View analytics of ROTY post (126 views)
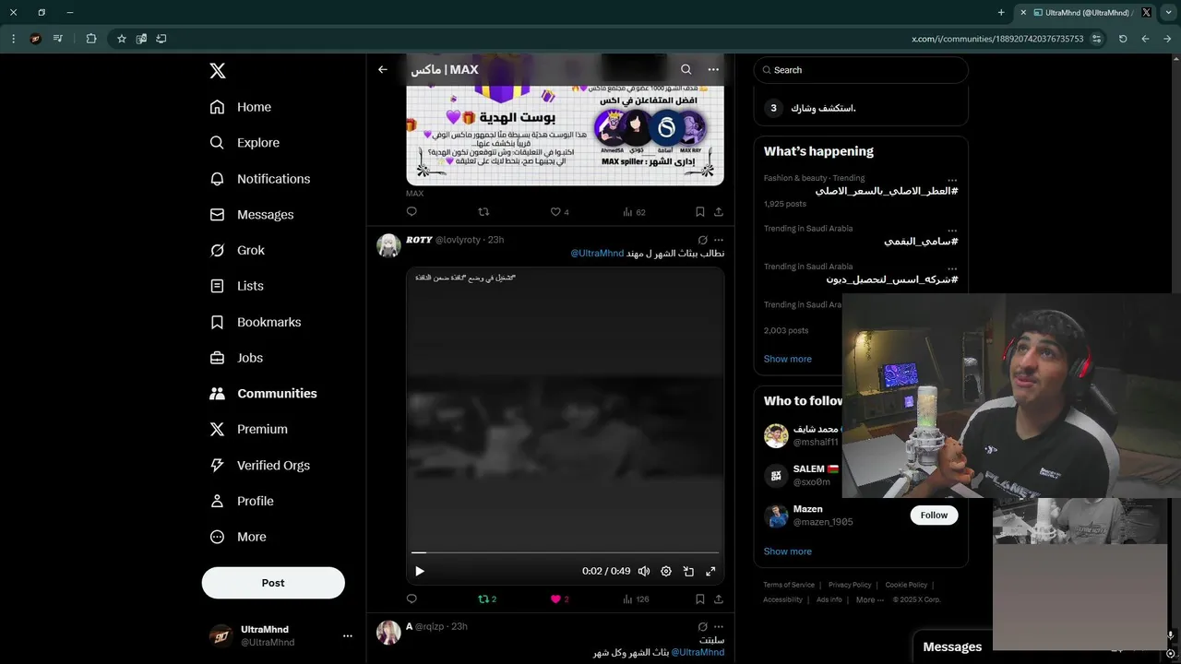This screenshot has width=1181, height=664. (636, 599)
